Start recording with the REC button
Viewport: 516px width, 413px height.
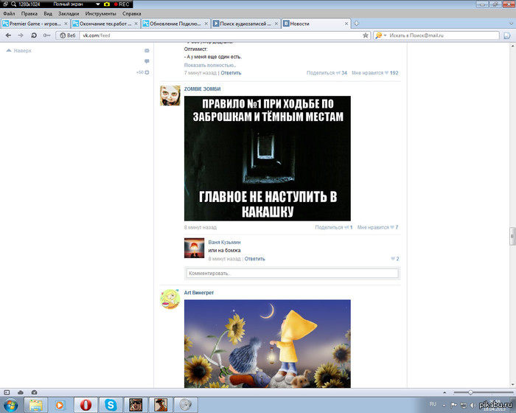click(122, 4)
